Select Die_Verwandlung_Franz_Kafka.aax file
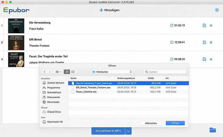The image size is (223, 137). (129, 83)
